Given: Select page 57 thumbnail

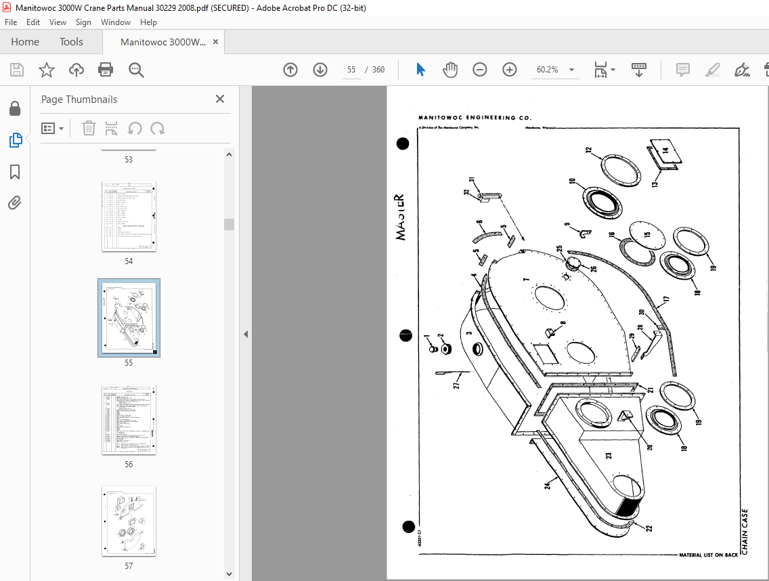Looking at the screenshot, I should [129, 521].
